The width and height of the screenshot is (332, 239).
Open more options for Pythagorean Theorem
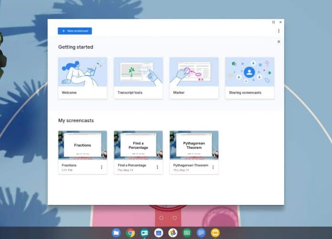pyautogui.click(x=213, y=167)
